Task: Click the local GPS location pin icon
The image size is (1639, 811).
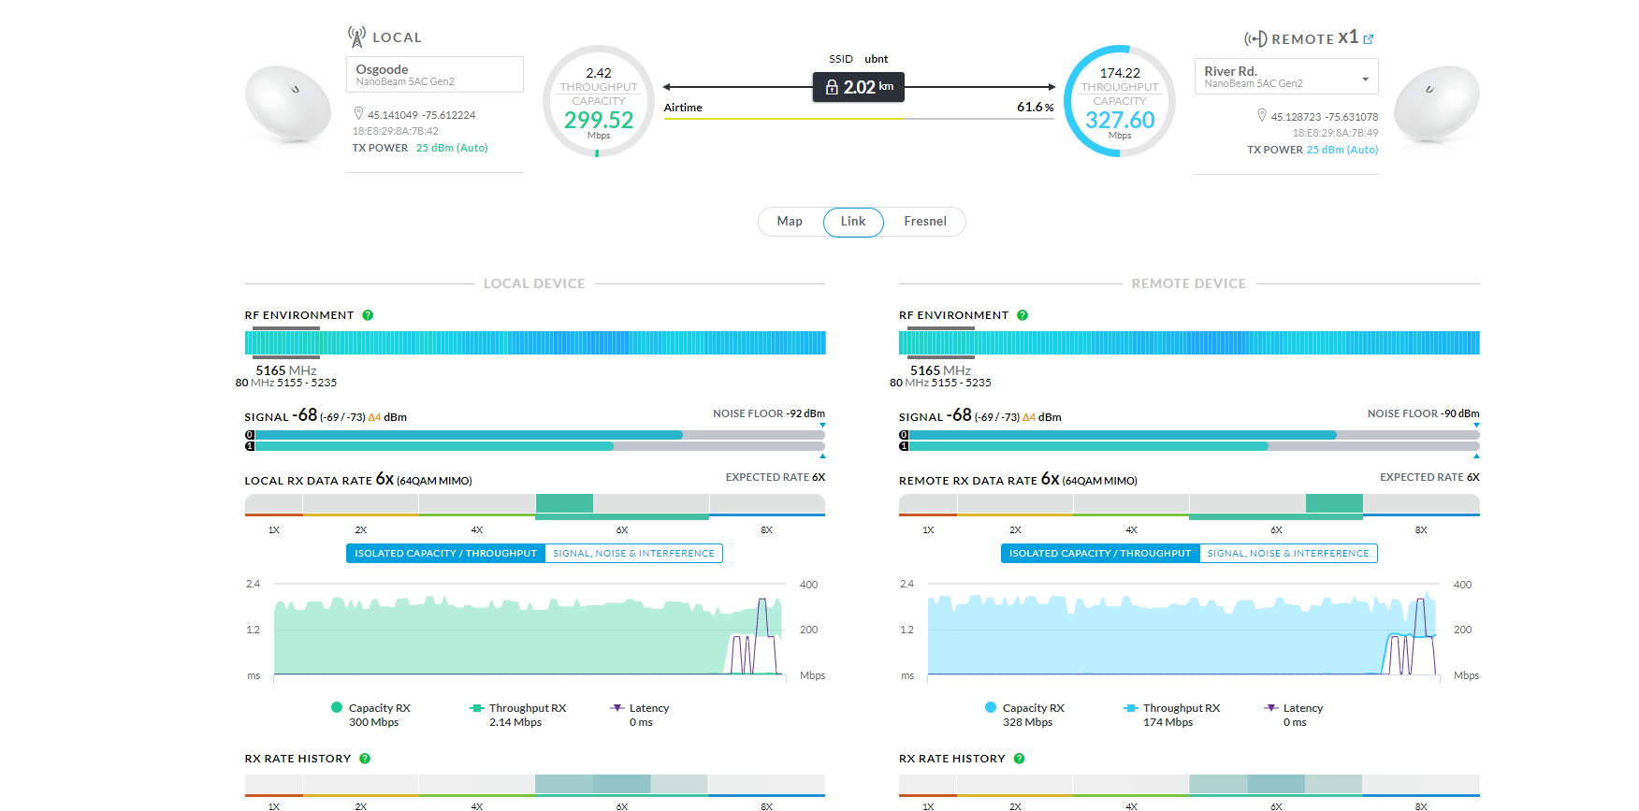Action: (x=358, y=114)
